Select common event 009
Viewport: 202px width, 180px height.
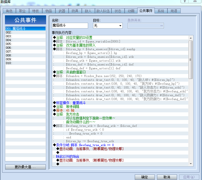point(26,59)
